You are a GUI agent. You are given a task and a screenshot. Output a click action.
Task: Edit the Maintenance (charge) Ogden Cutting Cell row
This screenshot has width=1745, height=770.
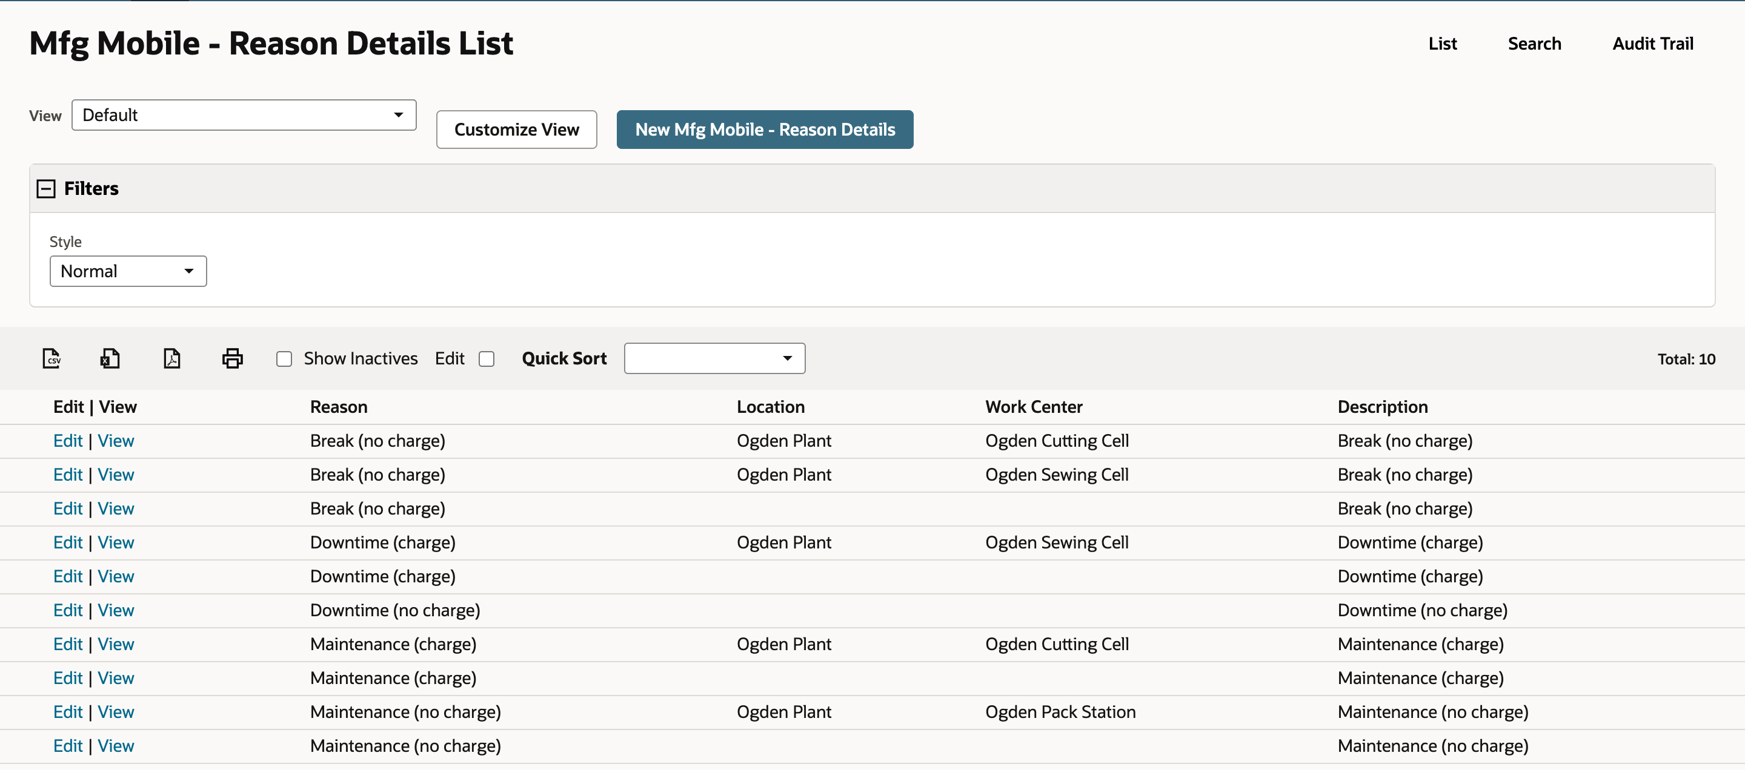point(68,644)
